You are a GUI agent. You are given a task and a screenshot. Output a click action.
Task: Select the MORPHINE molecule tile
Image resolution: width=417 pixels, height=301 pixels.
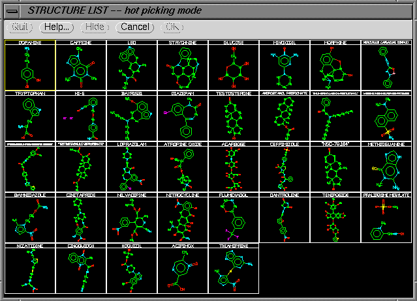pyautogui.click(x=335, y=68)
